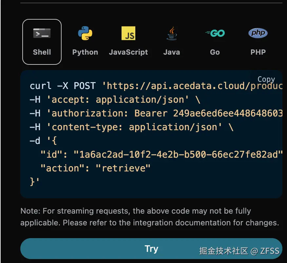
Task: Click the curl -X POST command line
Action: (x=156, y=86)
